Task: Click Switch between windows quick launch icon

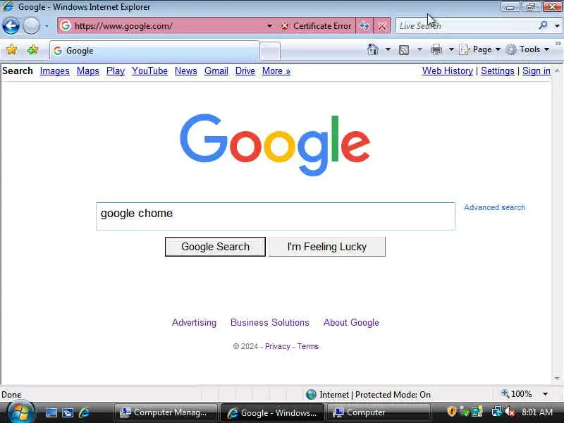Action: [x=68, y=412]
